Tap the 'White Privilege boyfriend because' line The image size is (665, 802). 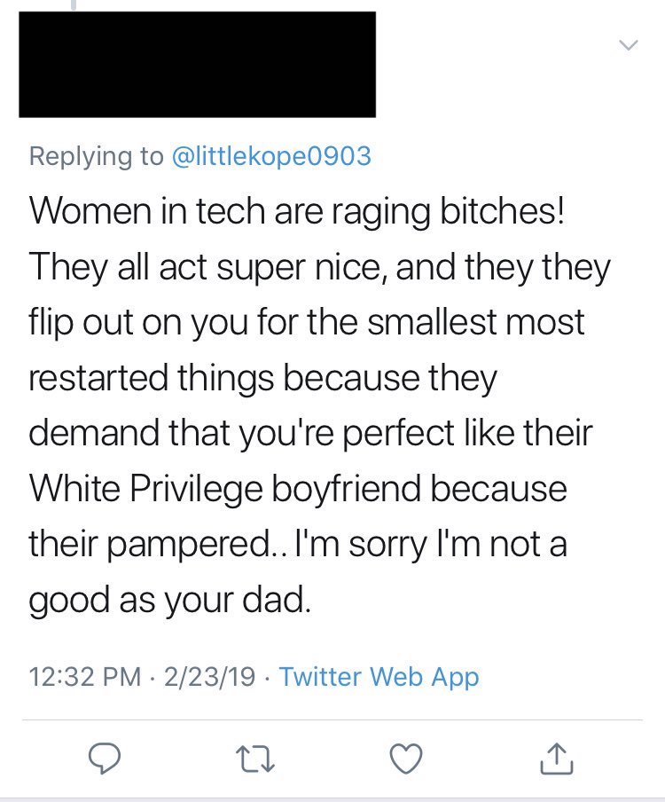coord(298,489)
